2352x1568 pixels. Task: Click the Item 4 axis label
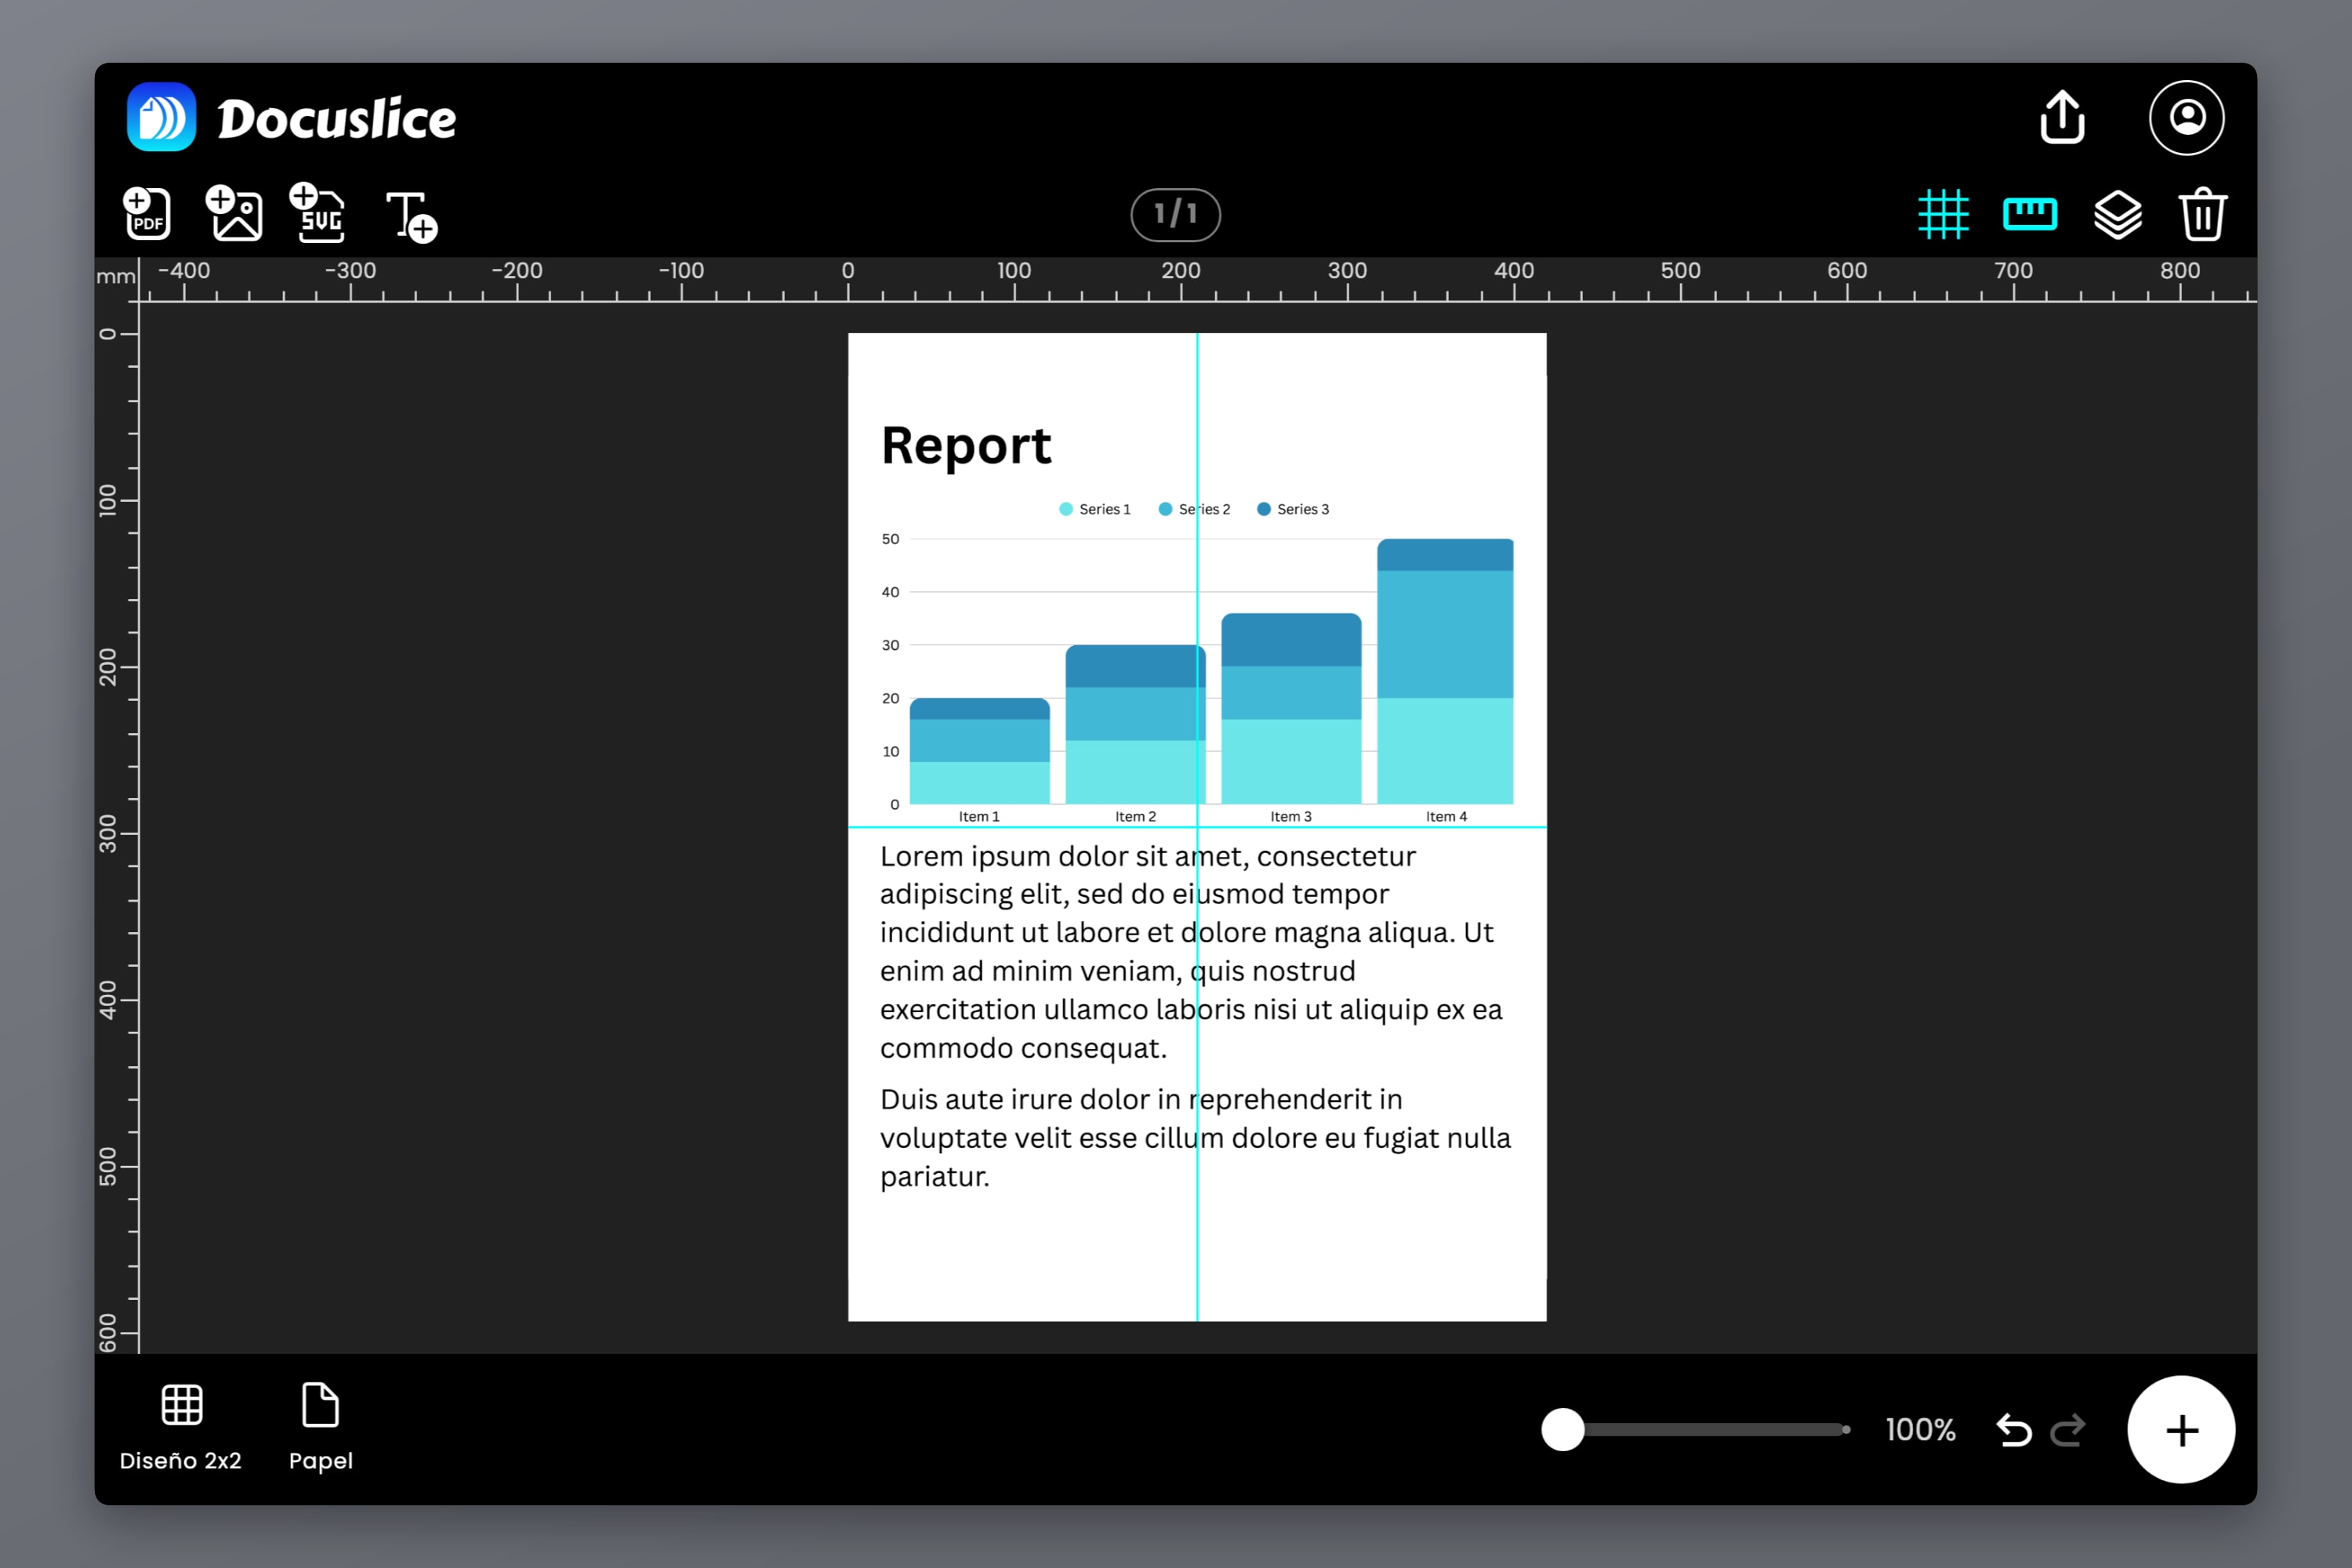(1446, 816)
